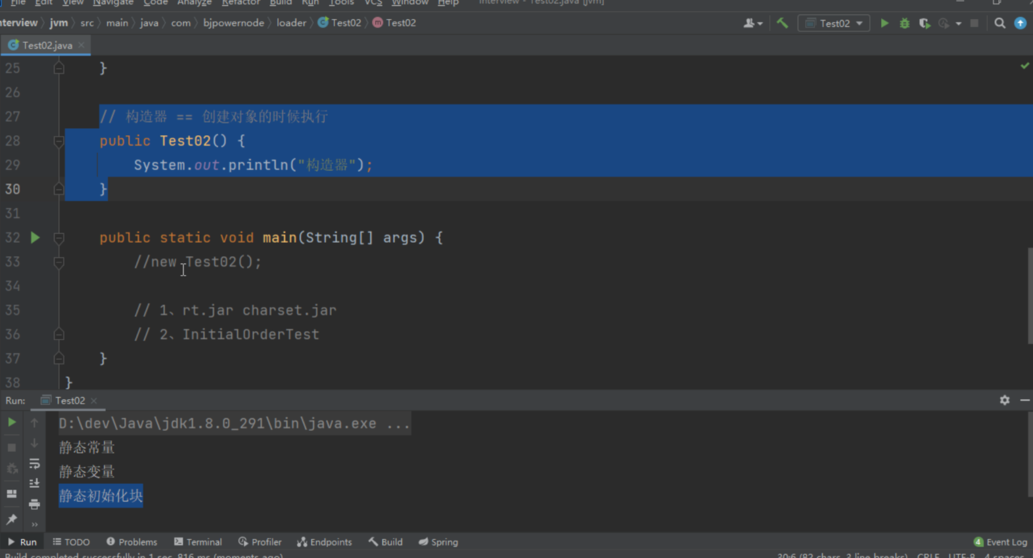Open the Spring tool window

[438, 542]
